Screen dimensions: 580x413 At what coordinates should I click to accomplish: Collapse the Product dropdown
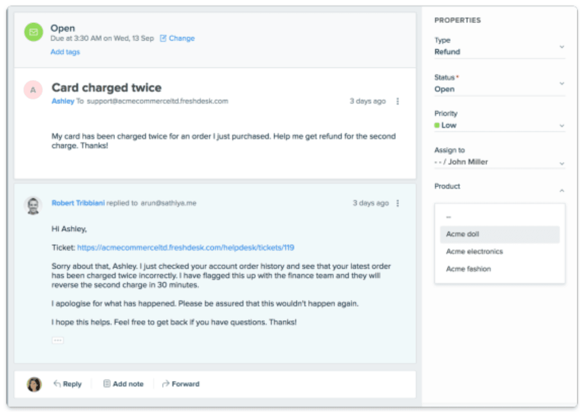(x=562, y=191)
